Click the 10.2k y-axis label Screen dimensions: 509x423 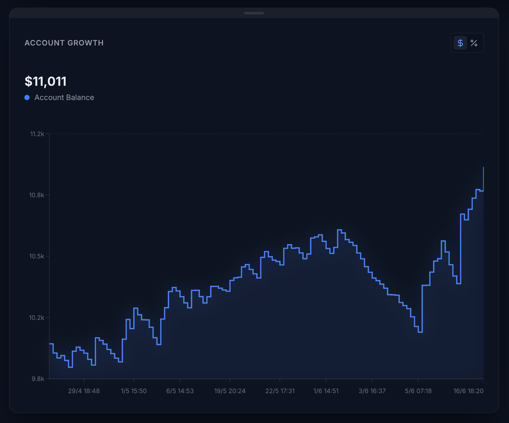pos(37,318)
